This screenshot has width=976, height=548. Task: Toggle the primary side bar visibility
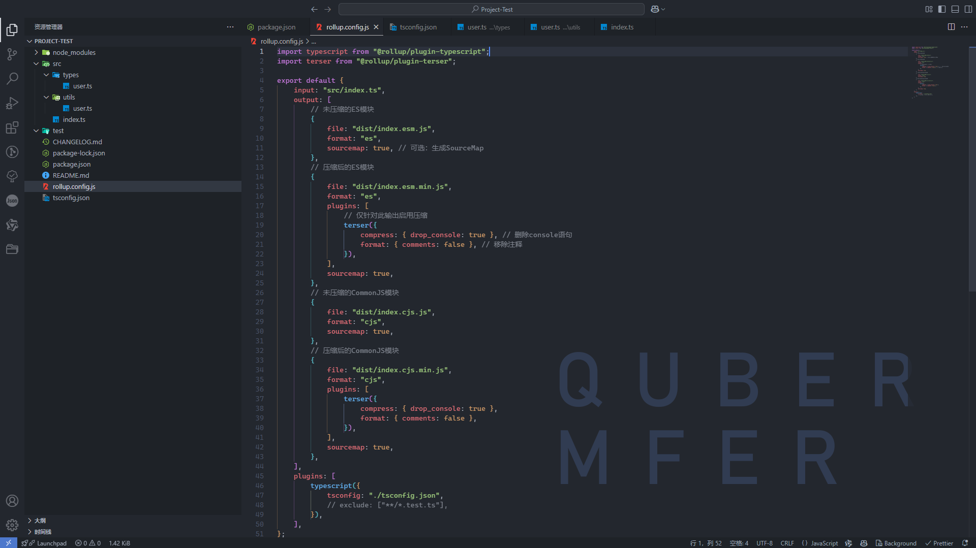click(942, 9)
